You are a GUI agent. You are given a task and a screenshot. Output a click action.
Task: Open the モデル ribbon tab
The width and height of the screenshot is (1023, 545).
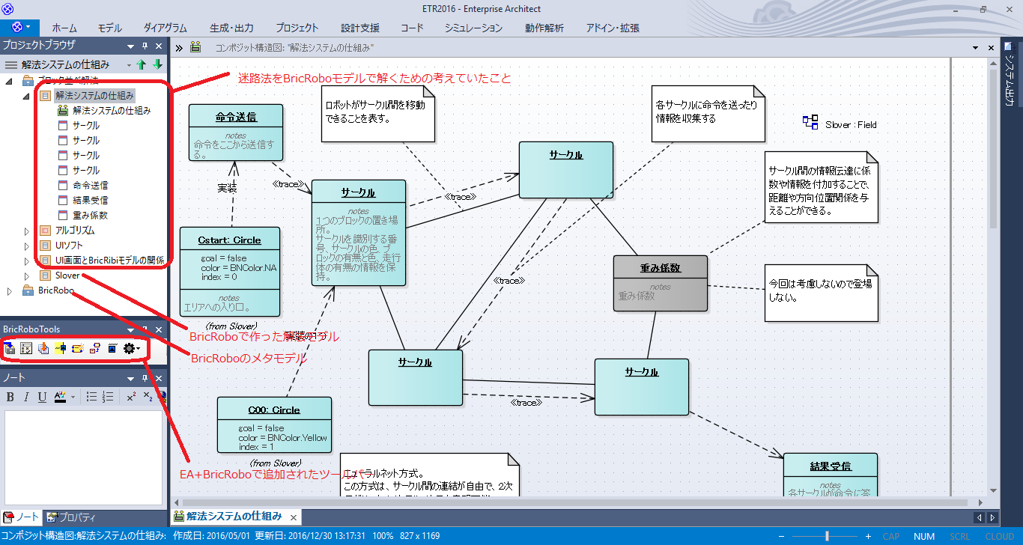[109, 28]
